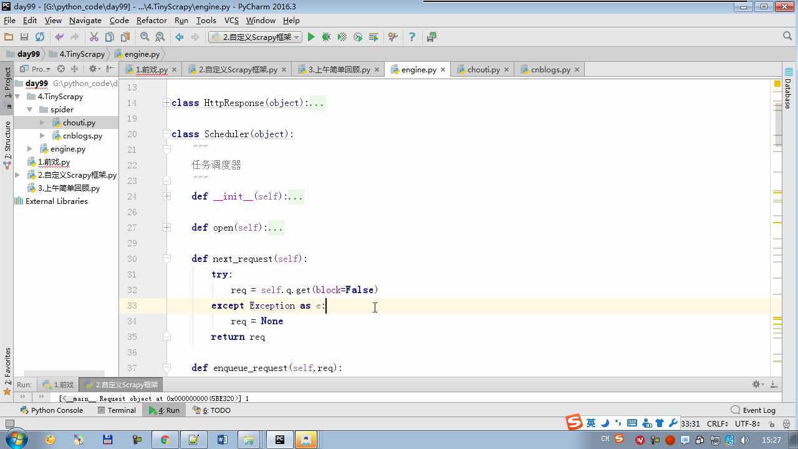
Task: Navigate Back with the left arrow
Action: point(180,37)
